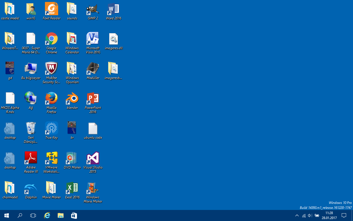This screenshot has width=353, height=221.
Task: Select Google Chrome desktop shortcut
Action: point(52,39)
